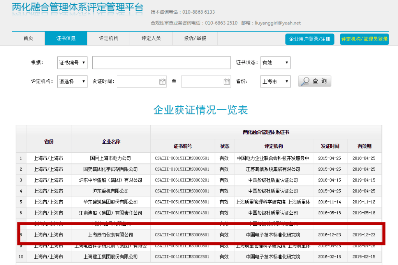
Task: Click 企业用户登录/注册 button
Action: 310,39
